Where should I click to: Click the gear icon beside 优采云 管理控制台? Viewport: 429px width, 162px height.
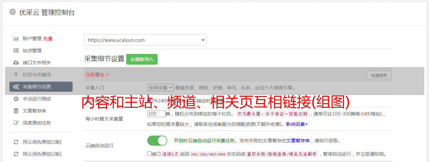[x=12, y=12]
